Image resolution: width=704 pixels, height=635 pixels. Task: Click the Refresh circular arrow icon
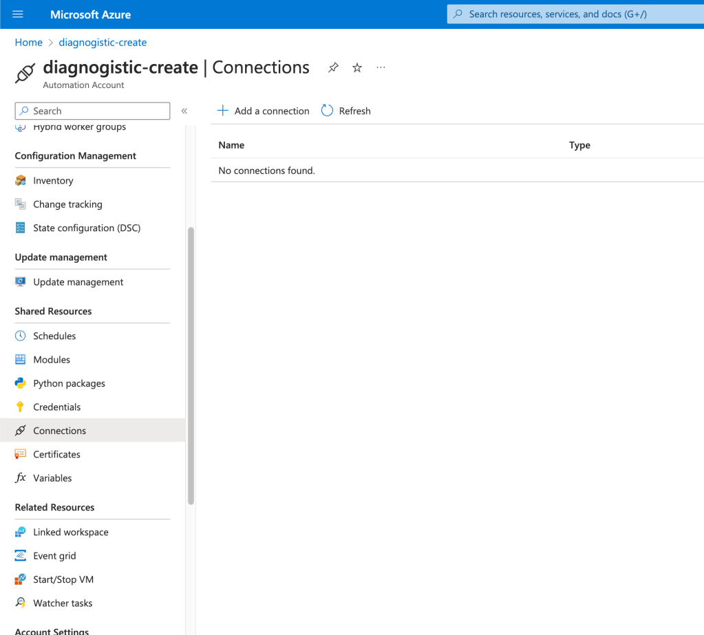(x=328, y=110)
